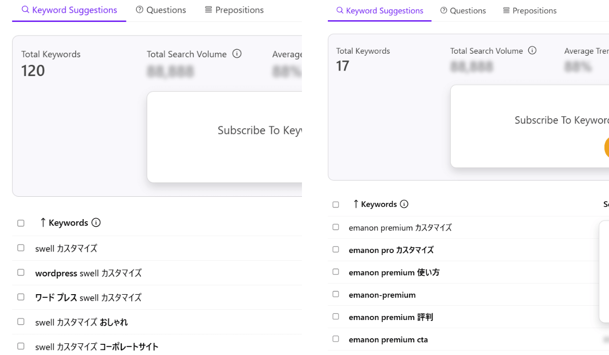Click the list icon beside Prepositions
Viewport: 609px width, 355px height.
208,9
